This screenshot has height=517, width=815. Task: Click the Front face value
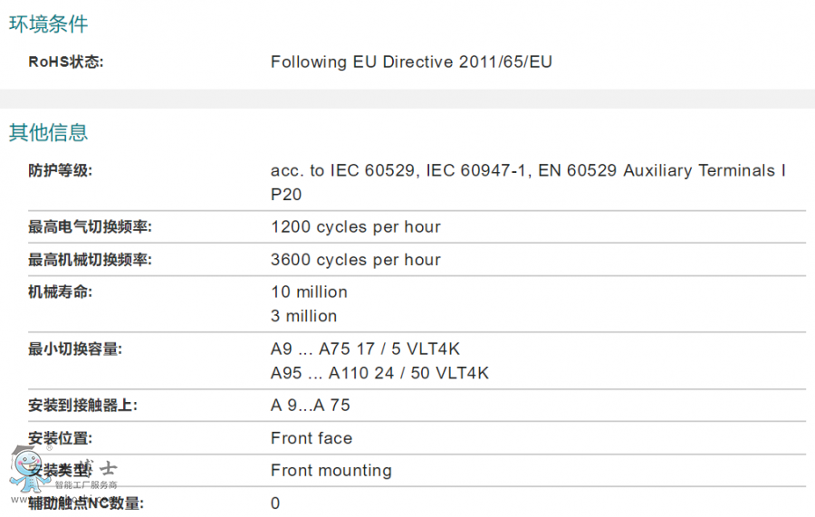(311, 438)
